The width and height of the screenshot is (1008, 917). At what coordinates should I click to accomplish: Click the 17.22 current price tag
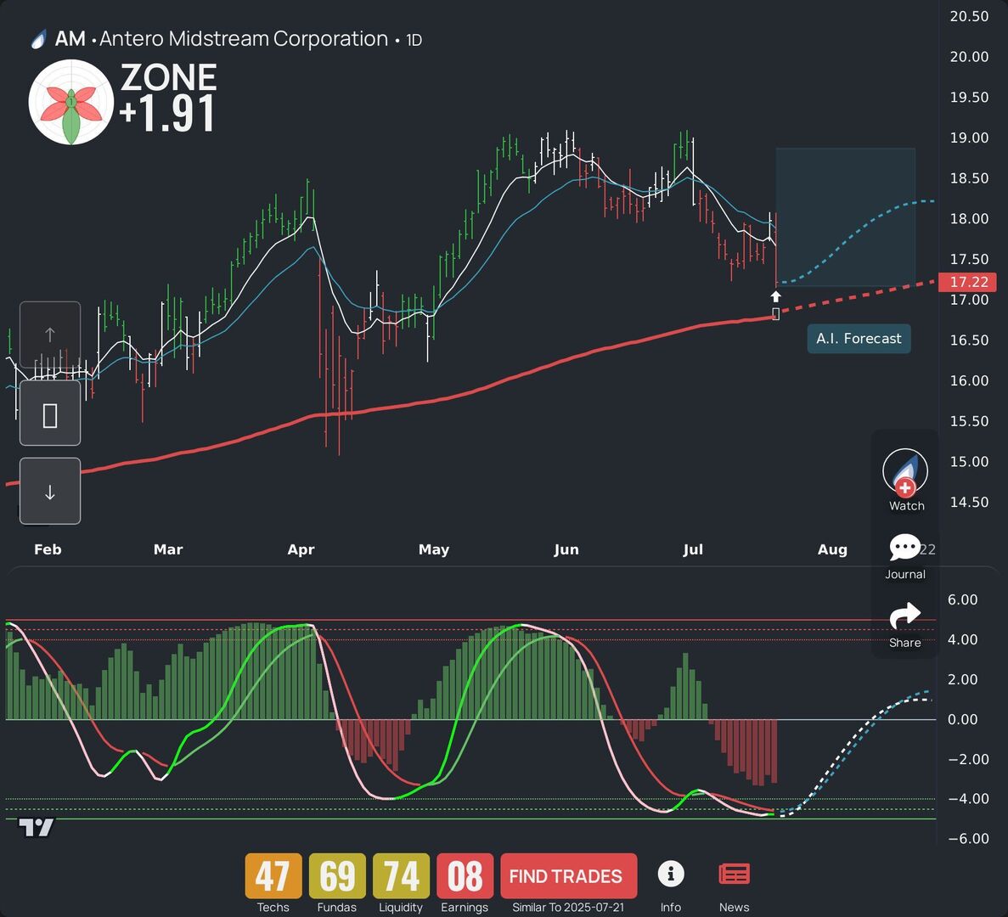pyautogui.click(x=967, y=282)
